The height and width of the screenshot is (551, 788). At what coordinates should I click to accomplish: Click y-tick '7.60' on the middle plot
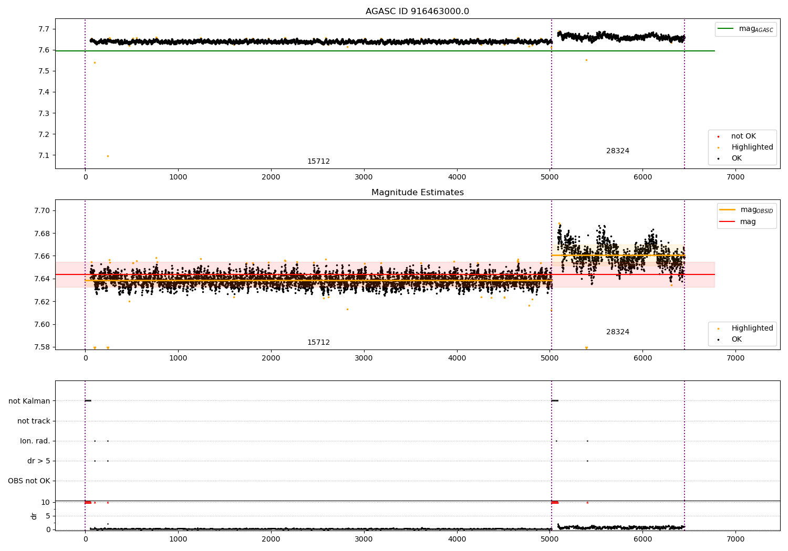click(42, 325)
